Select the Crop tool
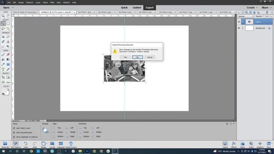The height and width of the screenshot is (154, 274). pyautogui.click(x=3, y=77)
